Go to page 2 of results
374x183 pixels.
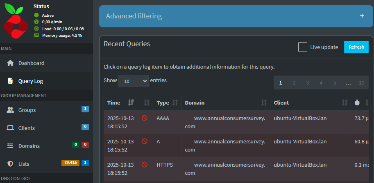(x=294, y=83)
